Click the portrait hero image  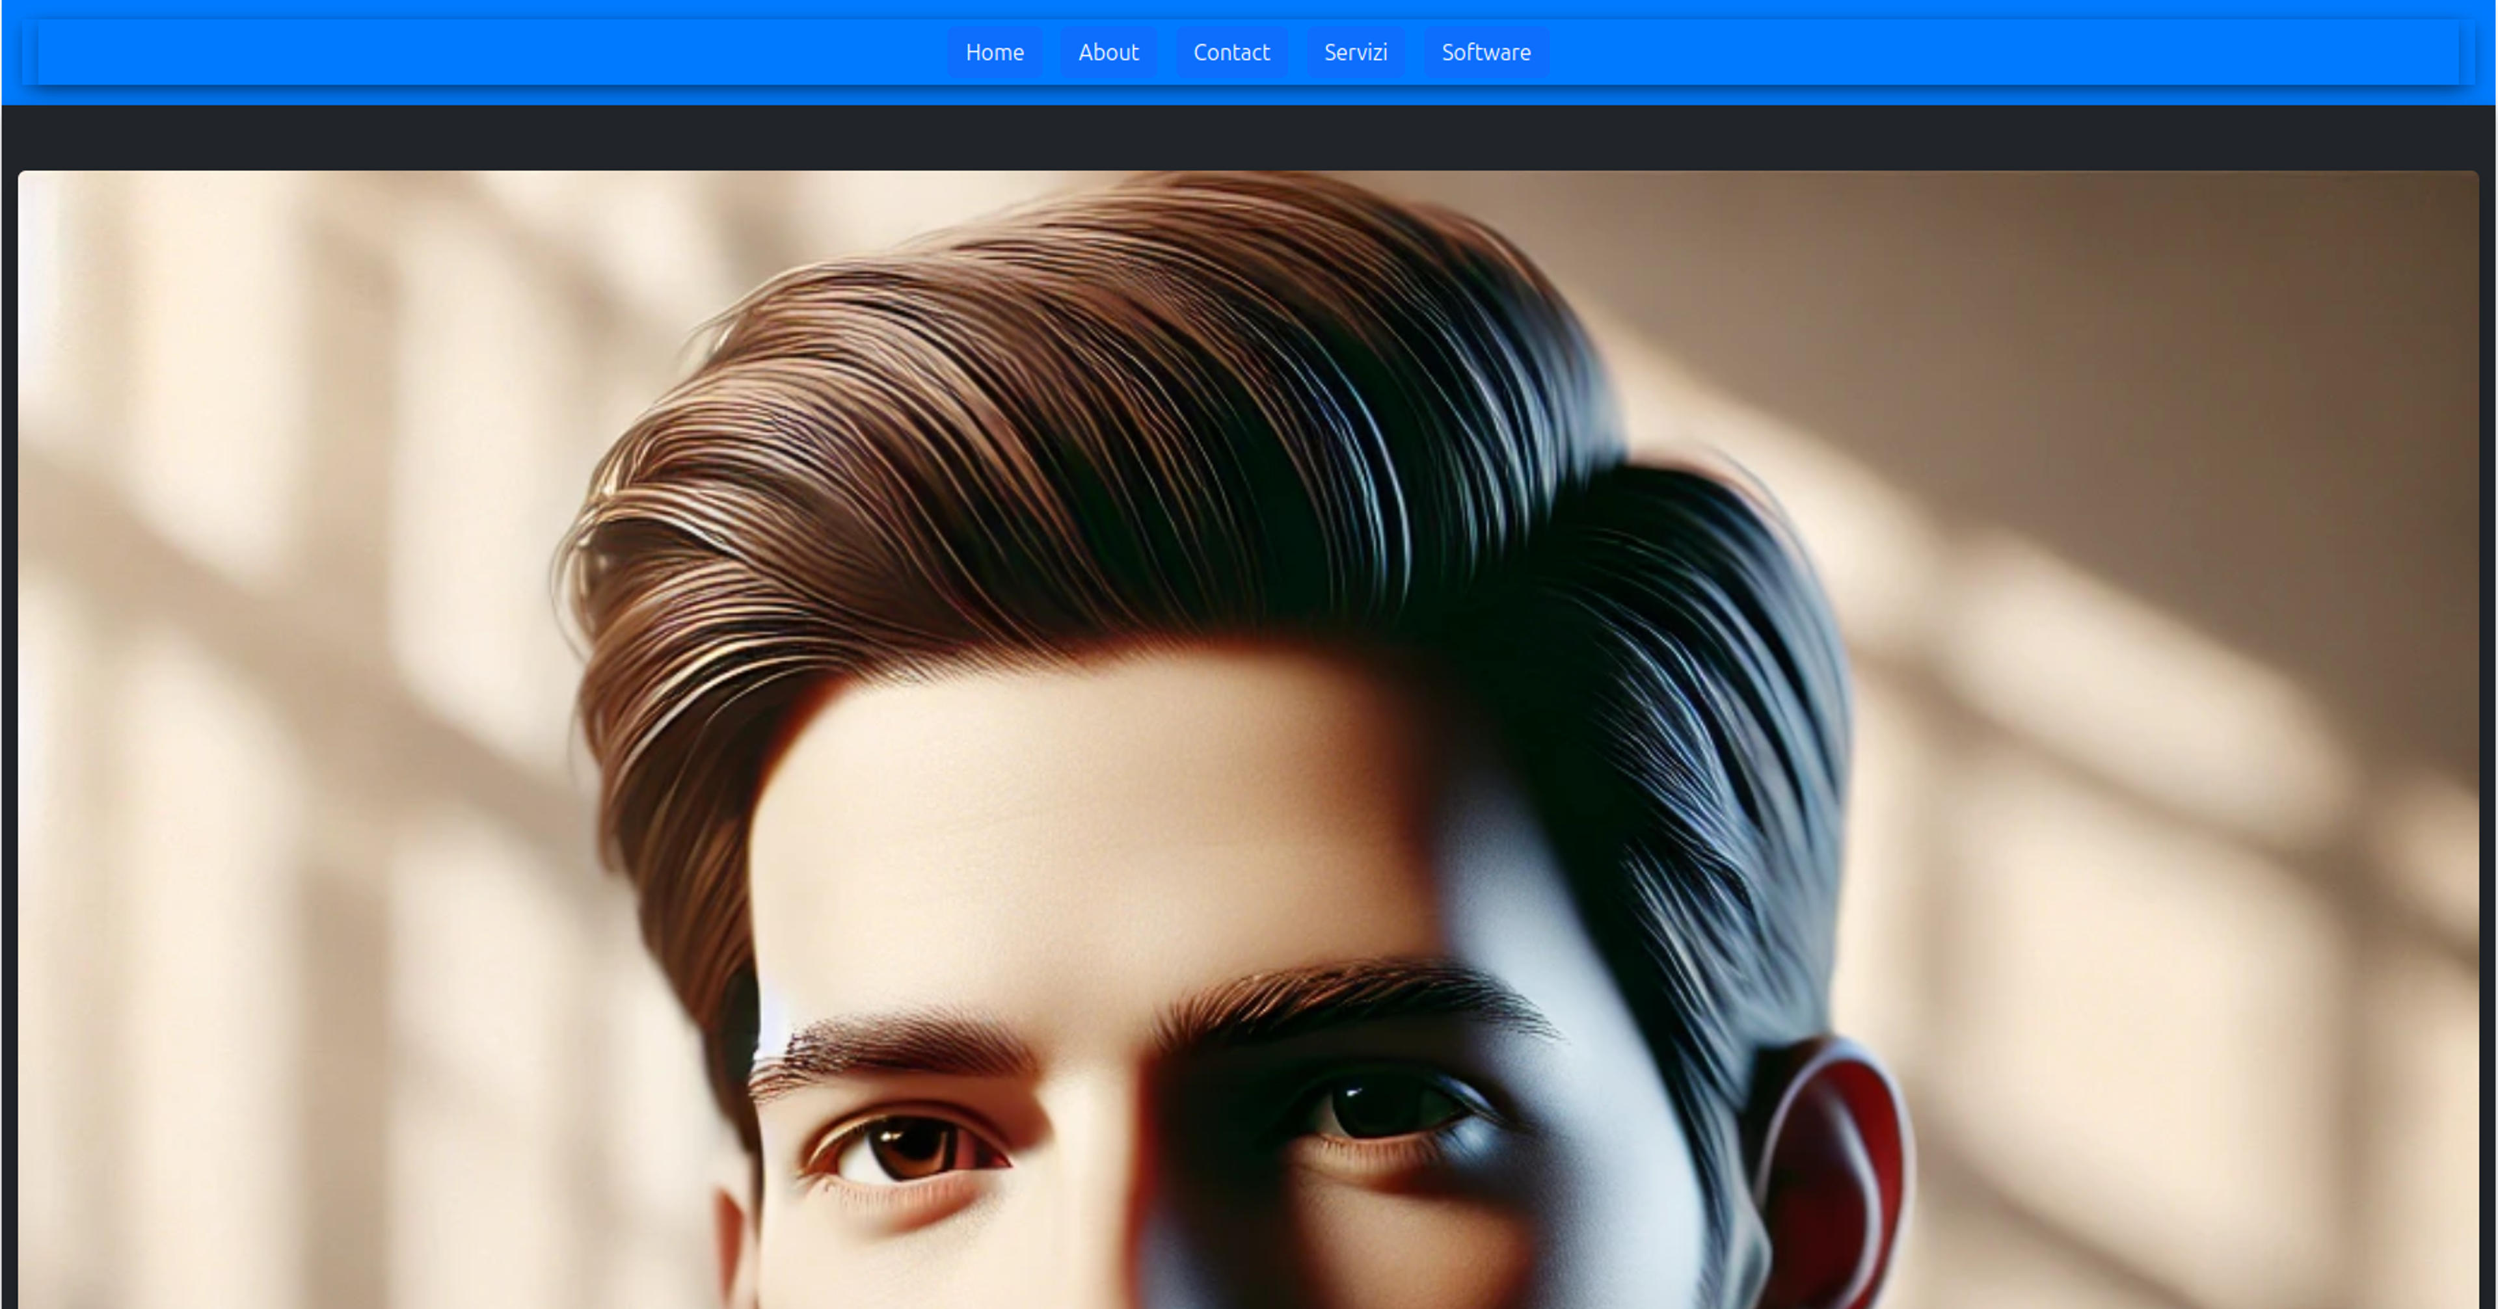(1248, 740)
